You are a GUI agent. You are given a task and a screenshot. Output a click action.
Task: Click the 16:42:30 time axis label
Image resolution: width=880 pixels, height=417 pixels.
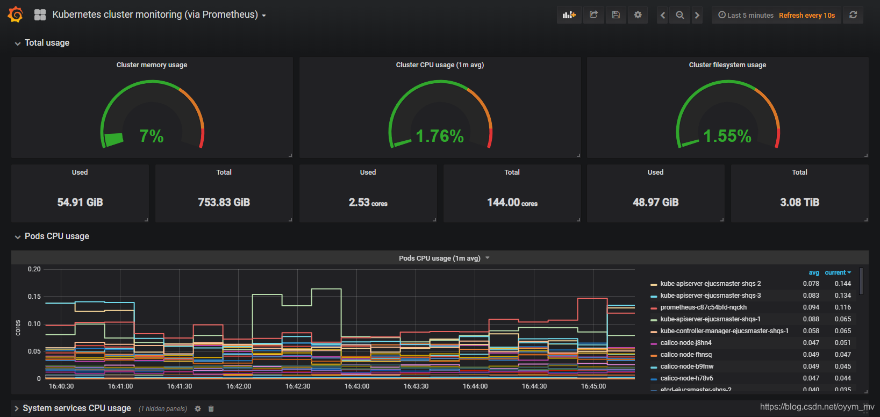298,386
